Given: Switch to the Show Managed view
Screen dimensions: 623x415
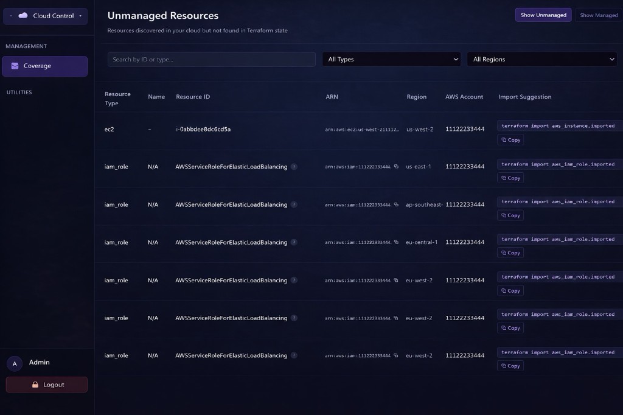Looking at the screenshot, I should click(x=599, y=15).
